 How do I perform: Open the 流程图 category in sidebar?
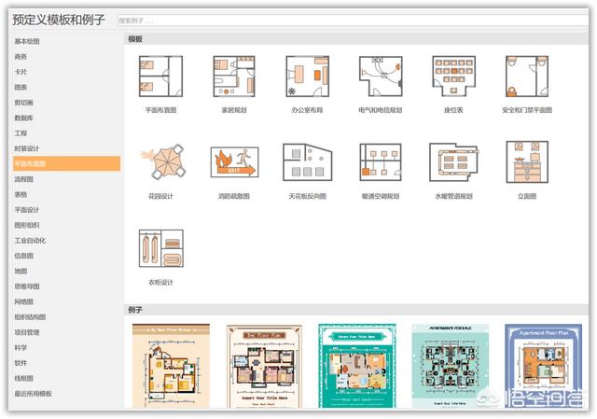23,178
